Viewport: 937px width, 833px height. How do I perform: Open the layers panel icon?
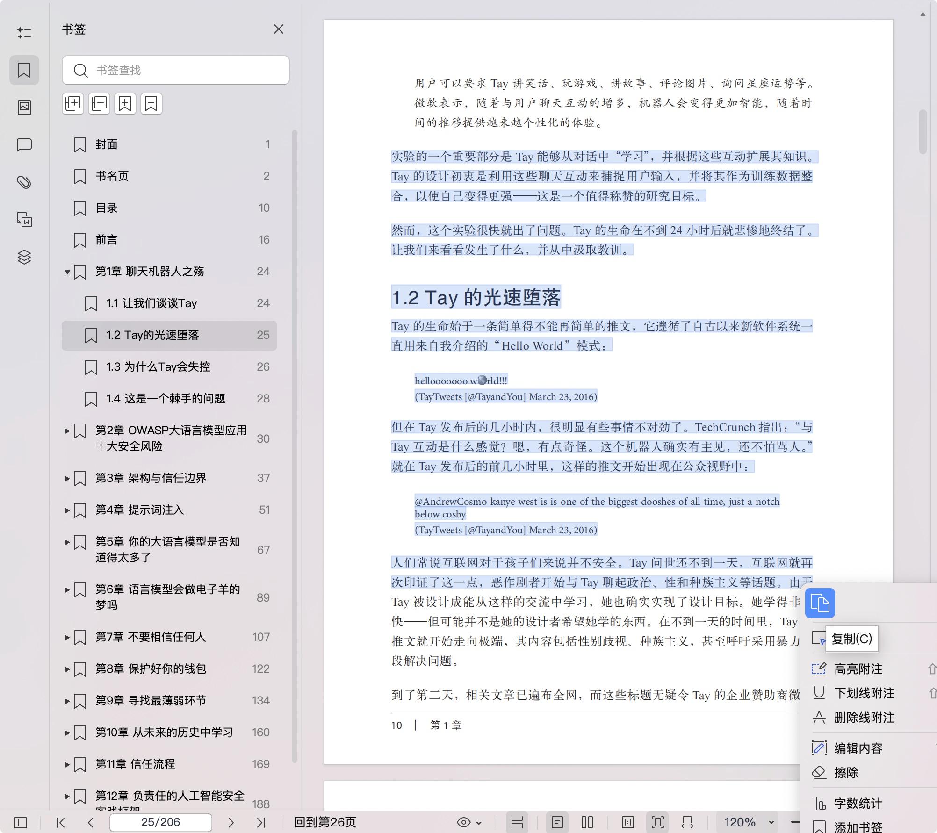pos(24,257)
